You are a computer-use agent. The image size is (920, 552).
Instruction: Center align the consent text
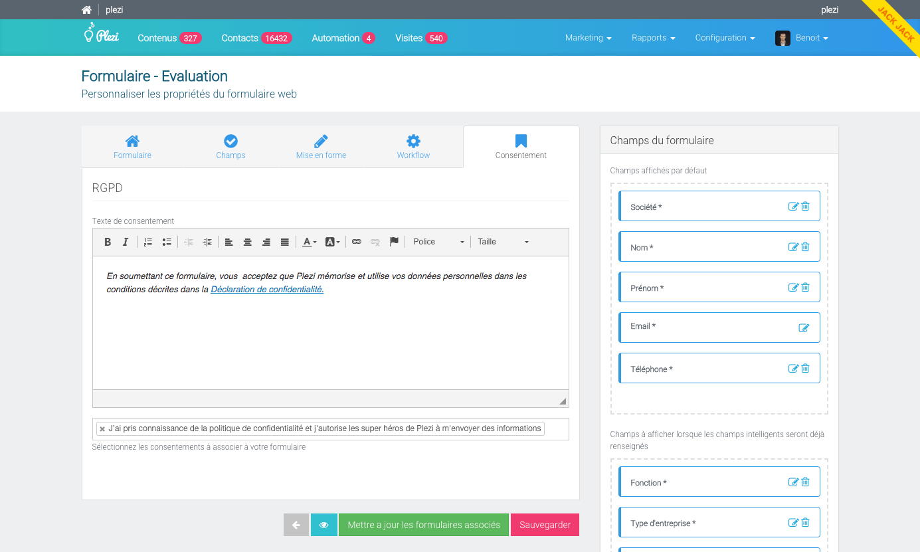(247, 242)
